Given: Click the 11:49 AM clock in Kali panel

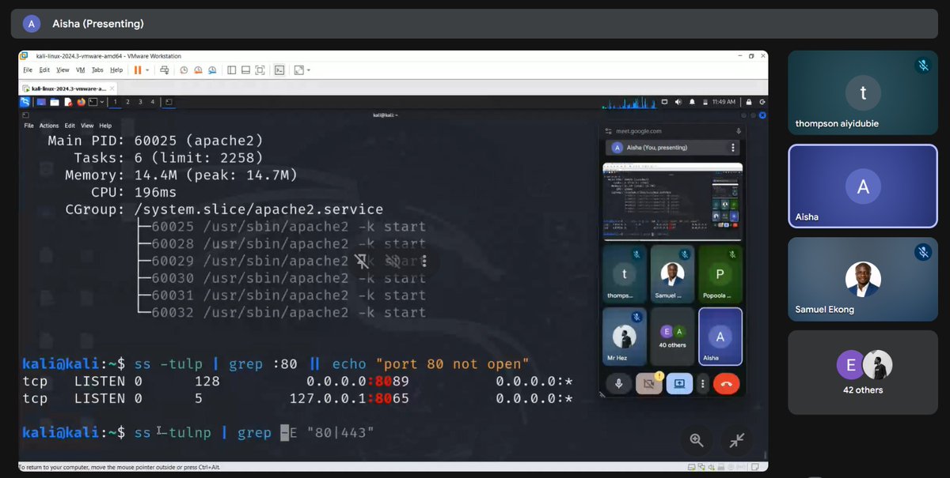Looking at the screenshot, I should click(x=724, y=102).
